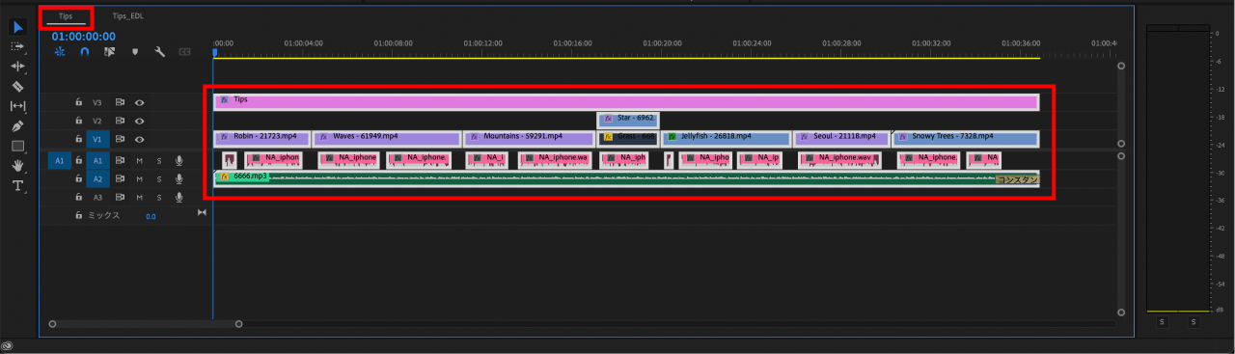Select the Tips sequence tab

point(66,16)
